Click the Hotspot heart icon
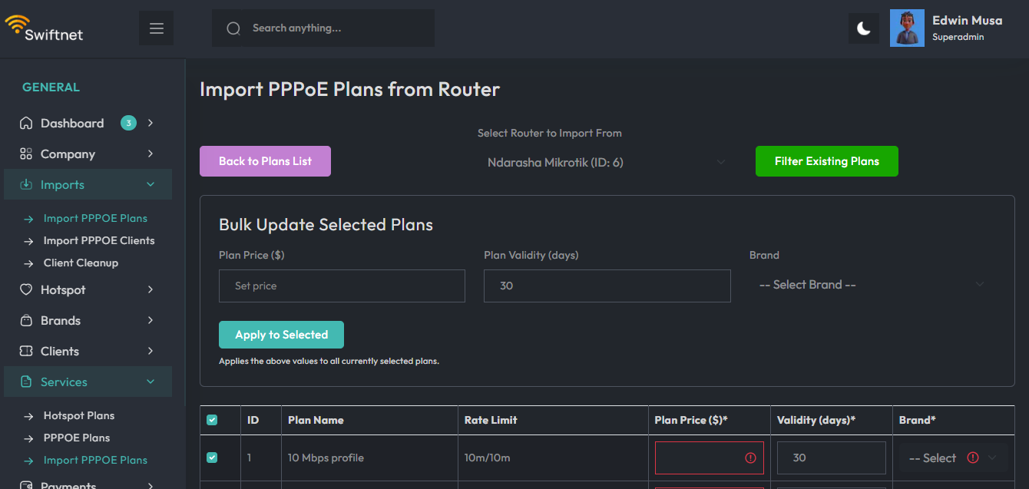 point(26,289)
